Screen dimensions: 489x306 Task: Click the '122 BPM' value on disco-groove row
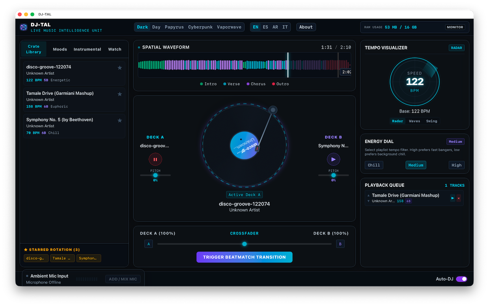click(34, 80)
